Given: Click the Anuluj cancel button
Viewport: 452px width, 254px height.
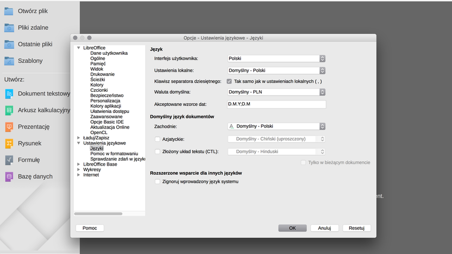Looking at the screenshot, I should click(x=324, y=228).
